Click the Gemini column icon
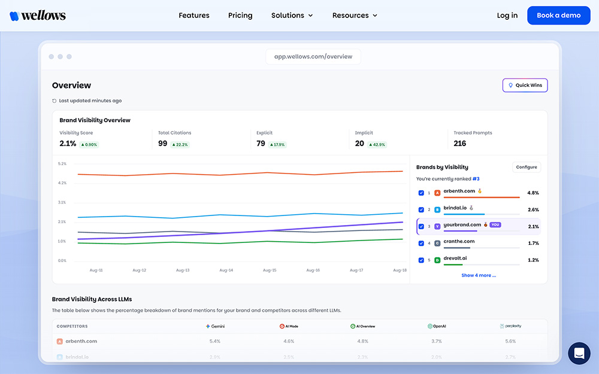This screenshot has width=599, height=374. (208, 326)
